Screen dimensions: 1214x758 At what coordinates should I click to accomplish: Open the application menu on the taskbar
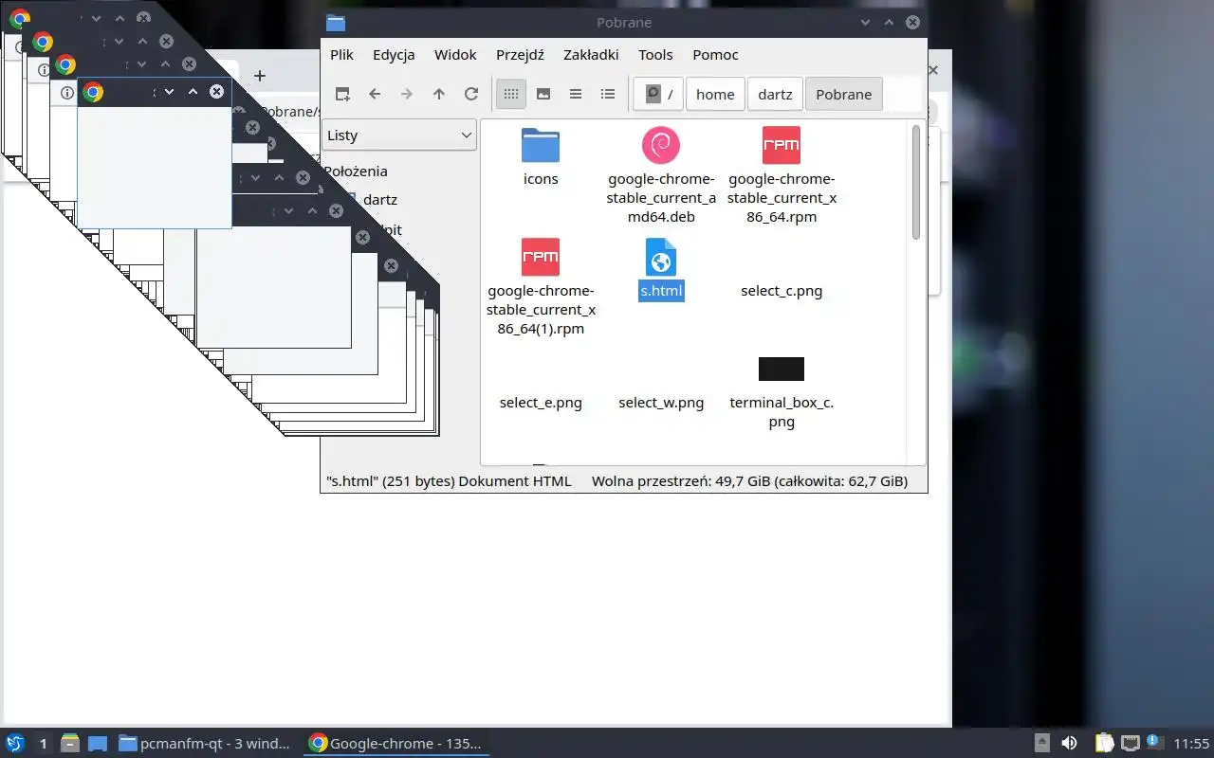15,744
